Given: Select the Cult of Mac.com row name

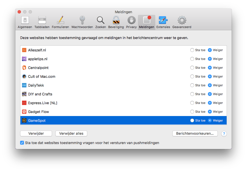Looking at the screenshot, I should (42, 77).
